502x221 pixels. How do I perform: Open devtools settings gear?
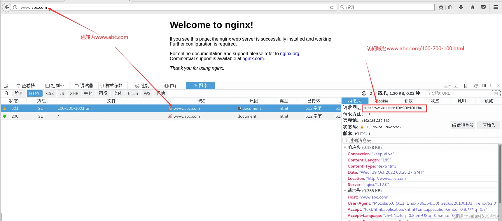click(476, 86)
